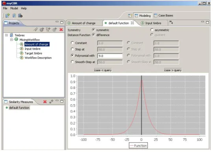Click the left Step at value field
213x152 pixels.
point(110,49)
